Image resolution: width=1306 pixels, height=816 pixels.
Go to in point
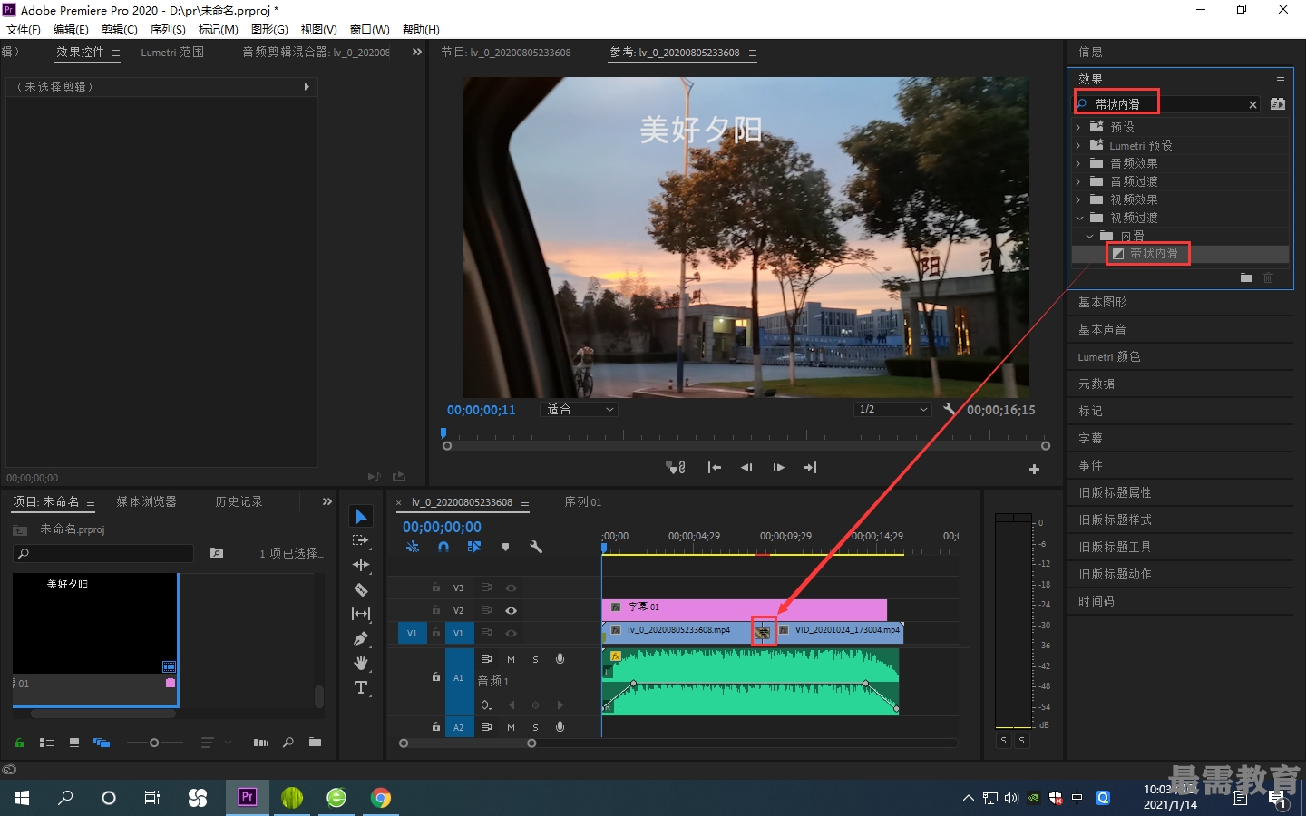tap(715, 468)
